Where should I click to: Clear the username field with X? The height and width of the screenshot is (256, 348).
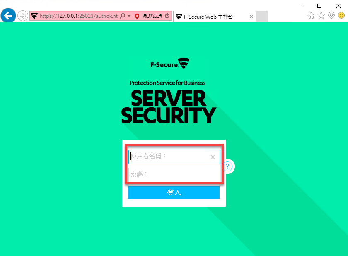pos(213,157)
